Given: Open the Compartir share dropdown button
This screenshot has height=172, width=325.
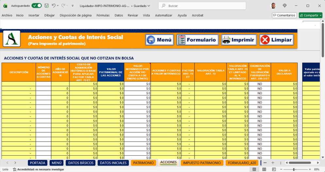Looking at the screenshot, I should (x=311, y=15).
